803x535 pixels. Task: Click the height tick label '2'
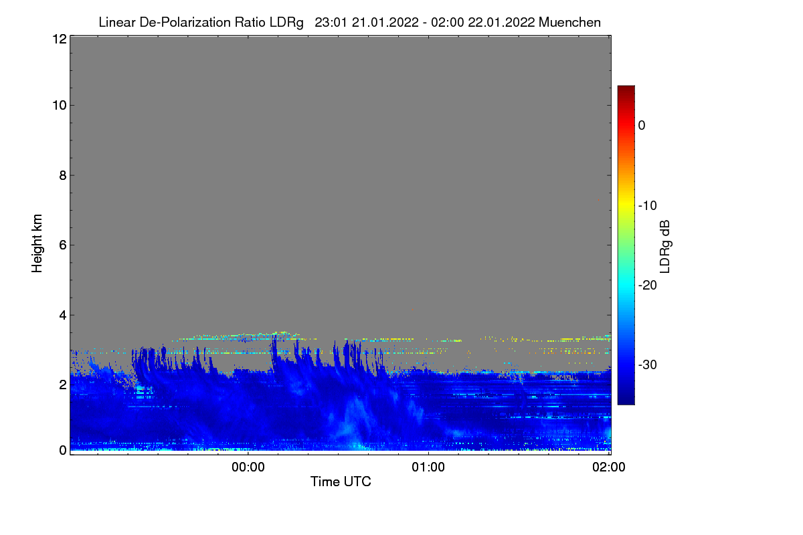point(62,385)
